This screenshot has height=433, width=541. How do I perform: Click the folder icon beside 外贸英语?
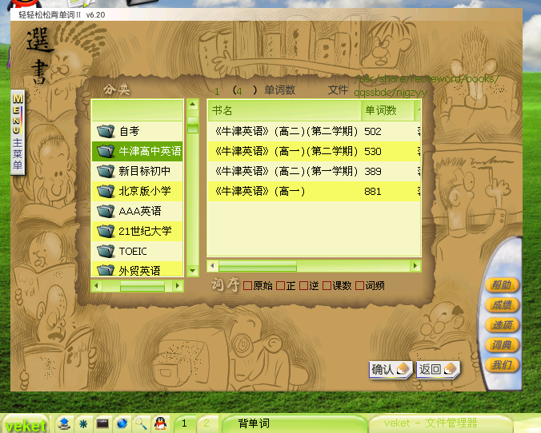pyautogui.click(x=106, y=270)
